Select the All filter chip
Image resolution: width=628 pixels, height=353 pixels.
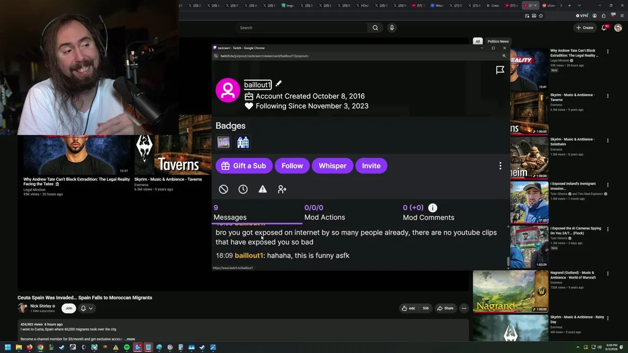pyautogui.click(x=478, y=41)
